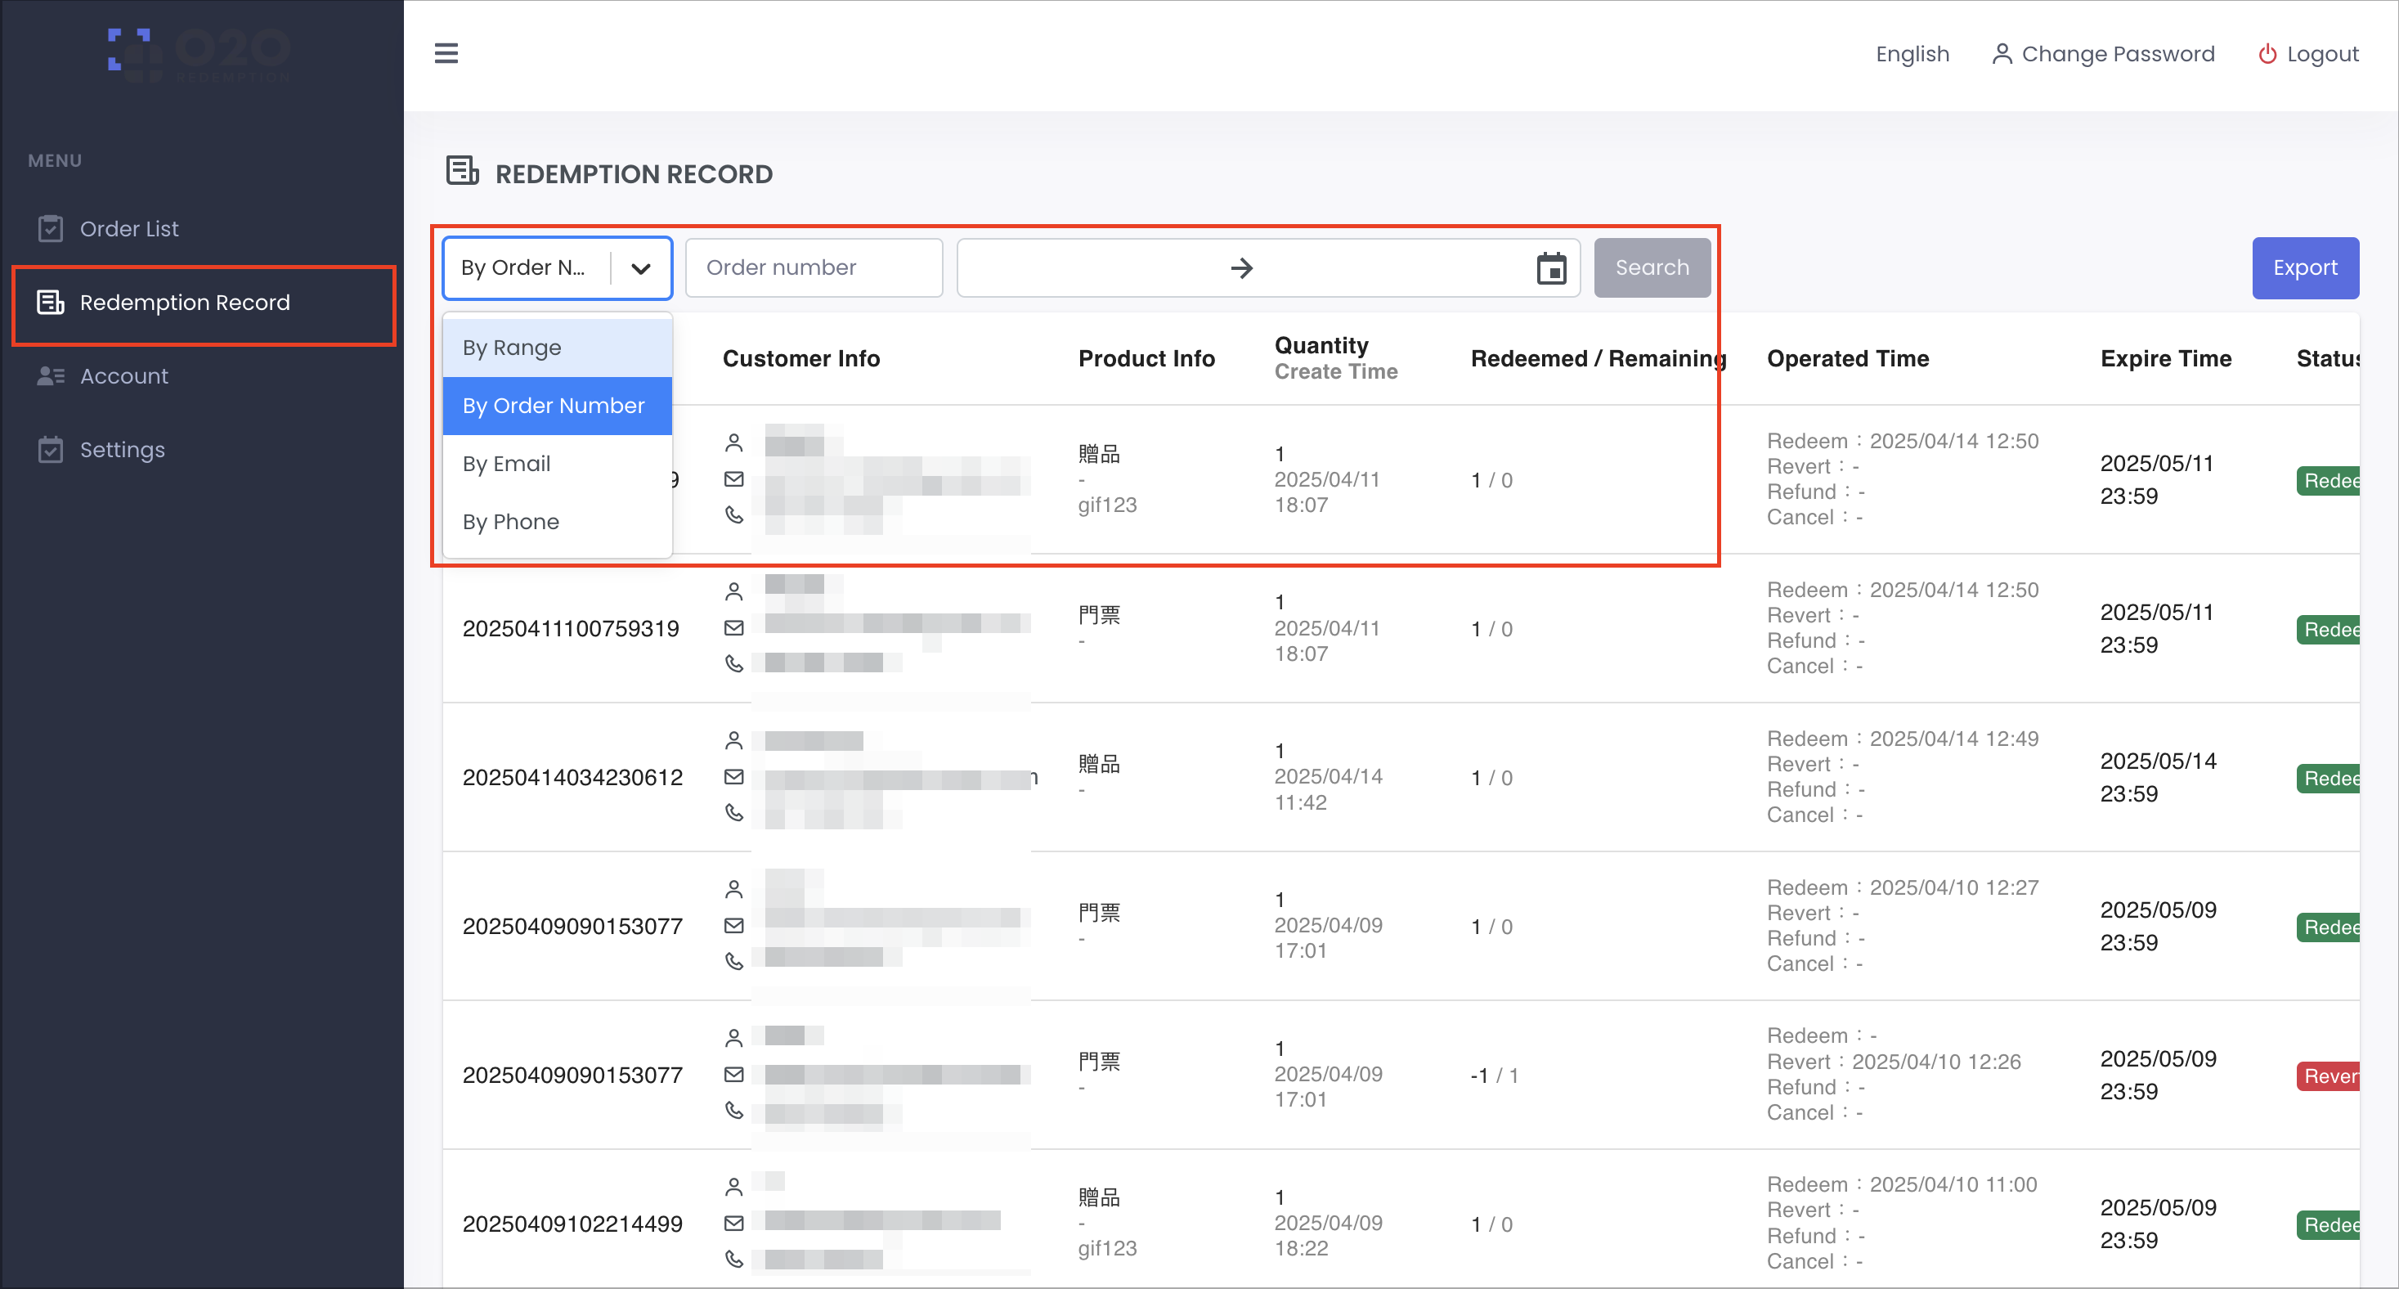Click email icon in order 20250409102214499 row

coord(734,1223)
